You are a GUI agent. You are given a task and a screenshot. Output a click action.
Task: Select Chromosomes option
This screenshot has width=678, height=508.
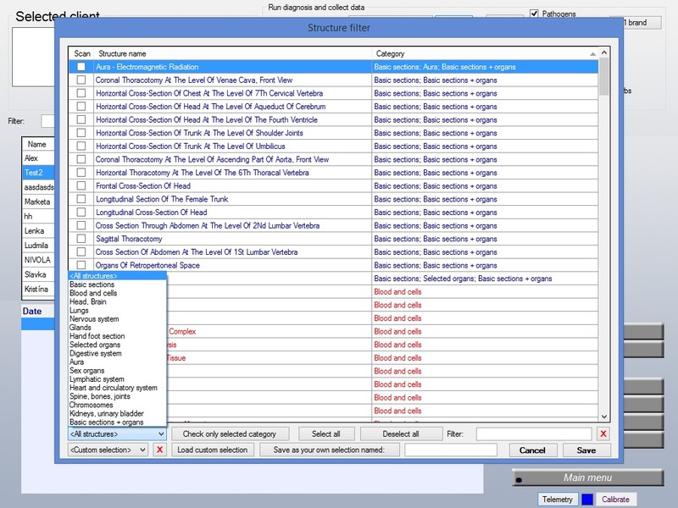92,406
